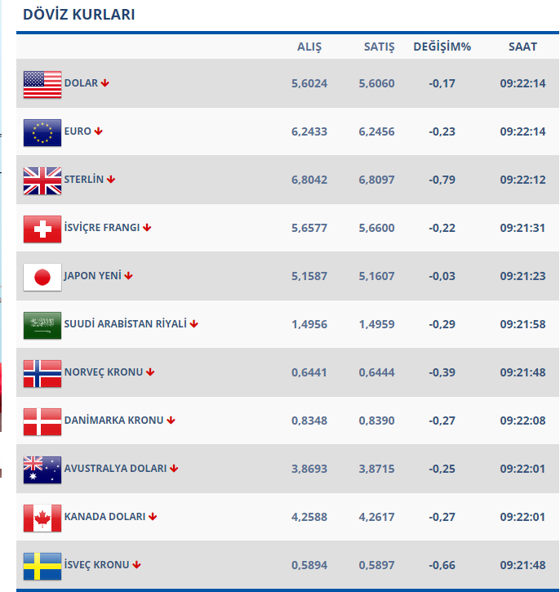Click the ALIŞ column header
This screenshot has height=592, width=560.
coord(309,47)
